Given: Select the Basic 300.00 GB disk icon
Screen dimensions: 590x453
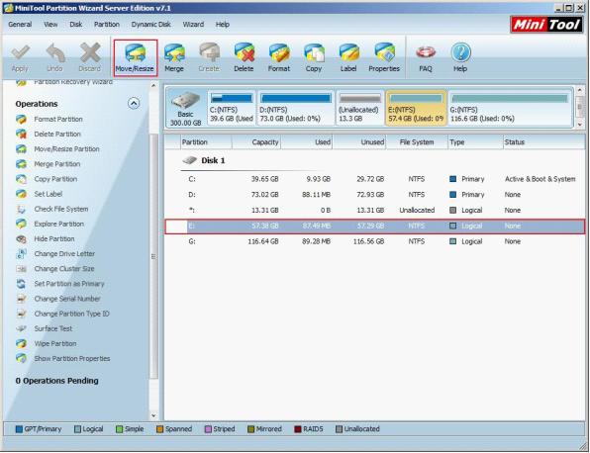Looking at the screenshot, I should [x=185, y=108].
